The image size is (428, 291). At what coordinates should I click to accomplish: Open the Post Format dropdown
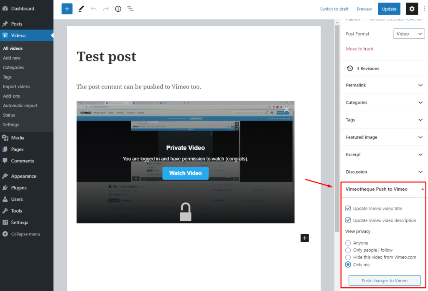[409, 34]
